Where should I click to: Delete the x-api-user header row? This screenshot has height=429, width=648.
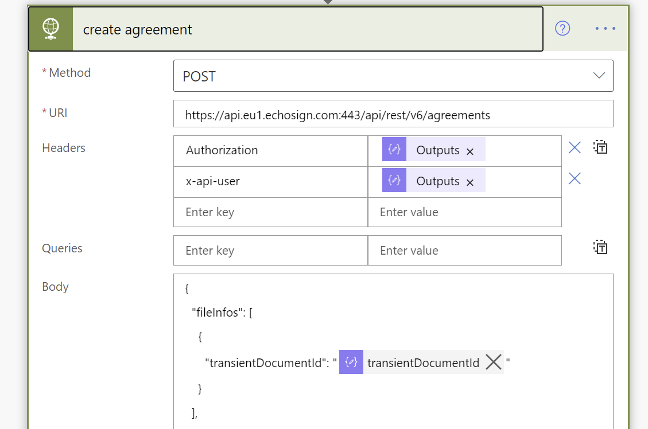[575, 178]
